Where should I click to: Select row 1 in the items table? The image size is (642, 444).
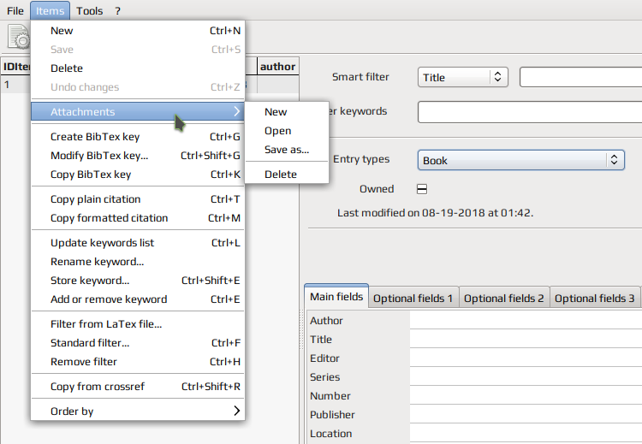(15, 85)
